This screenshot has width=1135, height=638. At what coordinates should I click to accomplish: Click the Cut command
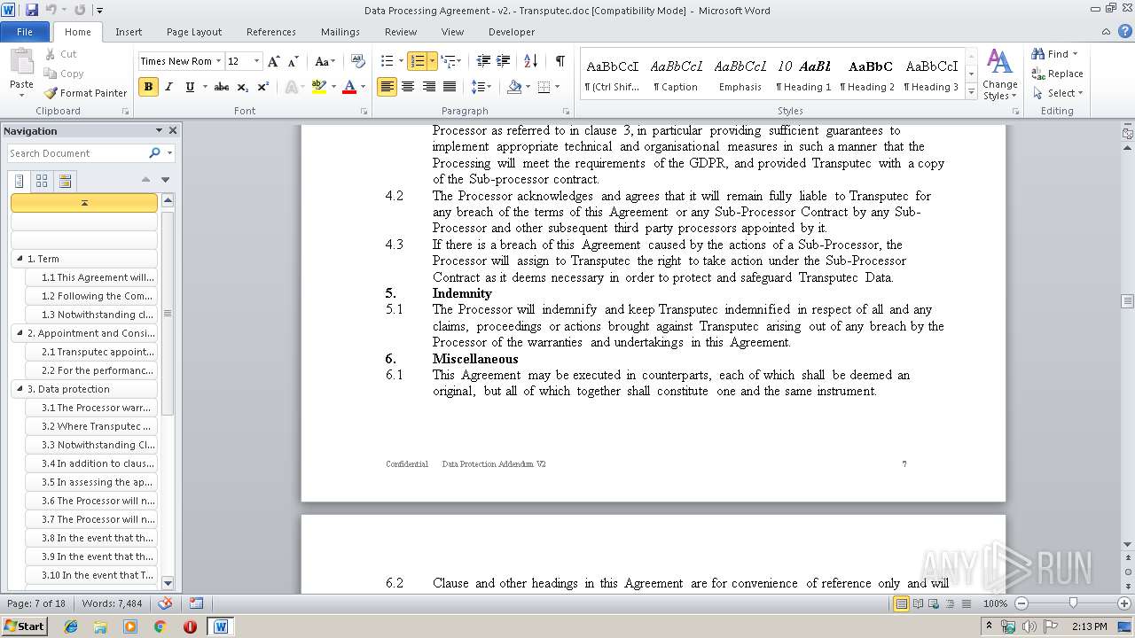pos(60,54)
